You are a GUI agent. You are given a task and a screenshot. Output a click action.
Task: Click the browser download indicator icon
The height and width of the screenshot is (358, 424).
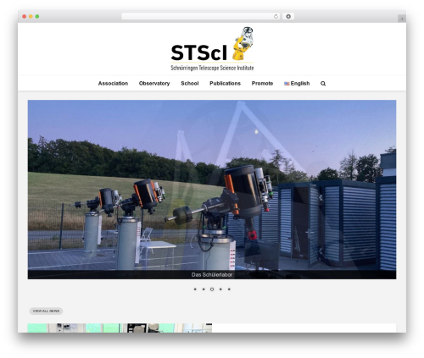[x=288, y=17]
